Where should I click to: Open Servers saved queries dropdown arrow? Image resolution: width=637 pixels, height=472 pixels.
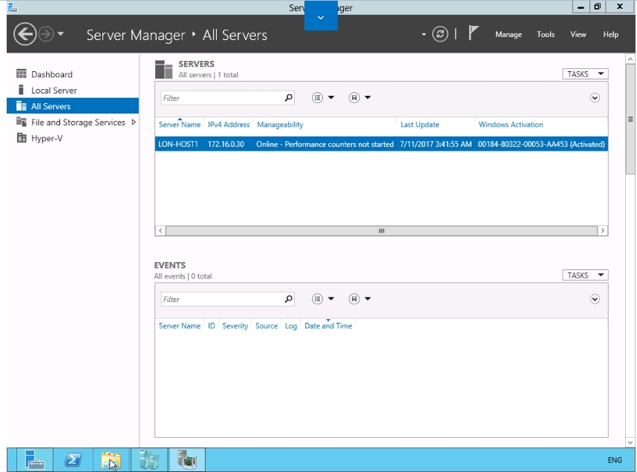[367, 97]
